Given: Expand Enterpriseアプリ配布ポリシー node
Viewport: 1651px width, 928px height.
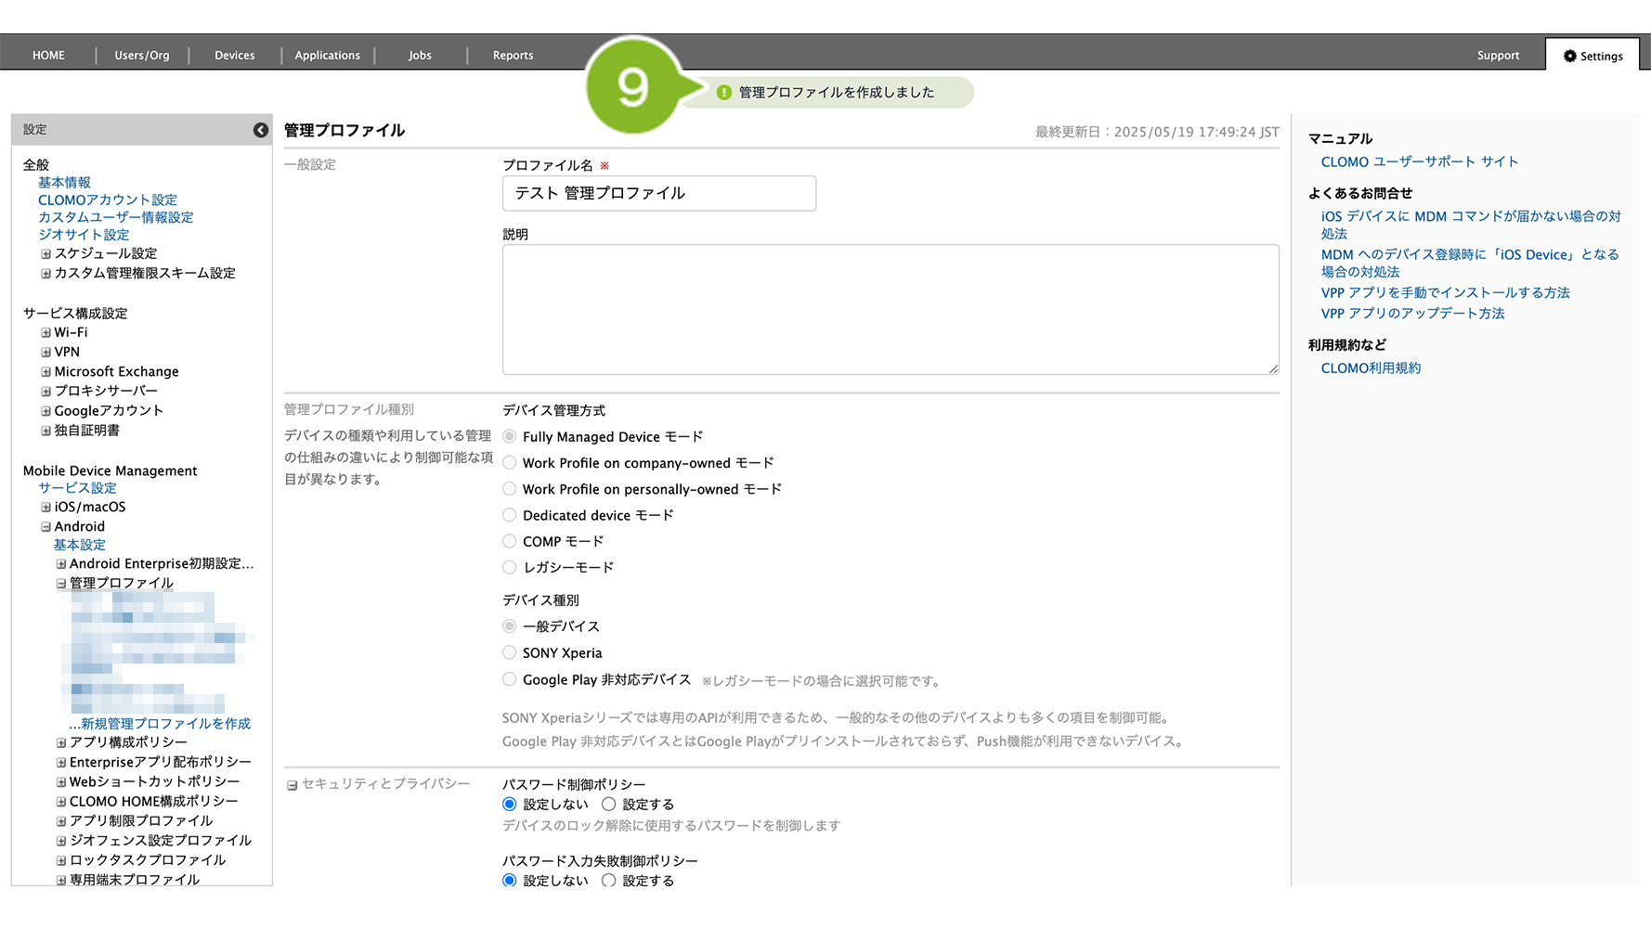Looking at the screenshot, I should click(x=61, y=763).
